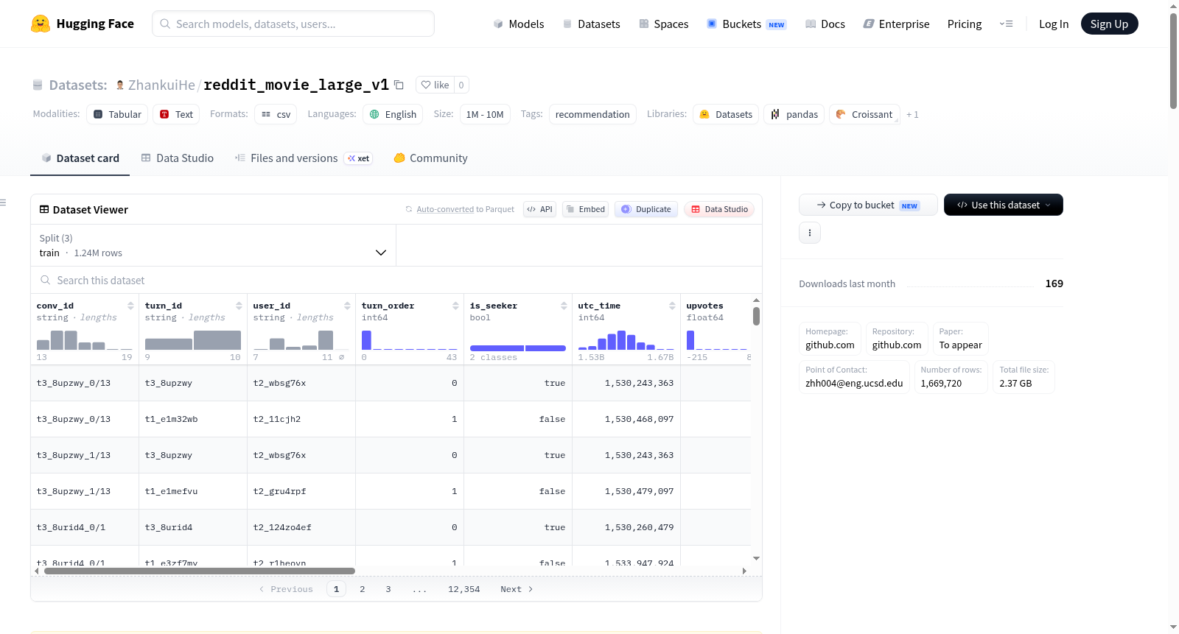Viewport: 1179px width, 634px height.
Task: Expand the +1 more libraries tag
Action: tap(912, 115)
